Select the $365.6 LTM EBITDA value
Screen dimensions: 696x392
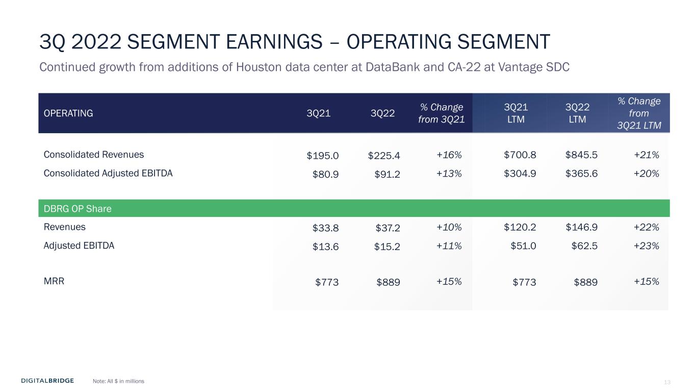point(581,174)
